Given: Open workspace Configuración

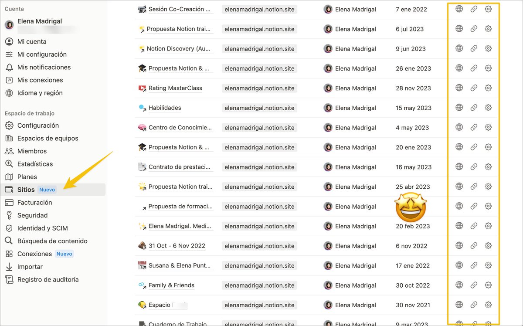Looking at the screenshot, I should point(38,126).
